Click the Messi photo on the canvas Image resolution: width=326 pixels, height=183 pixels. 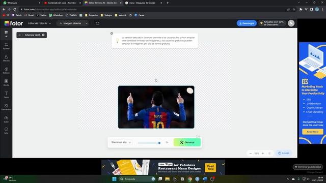coord(156,107)
